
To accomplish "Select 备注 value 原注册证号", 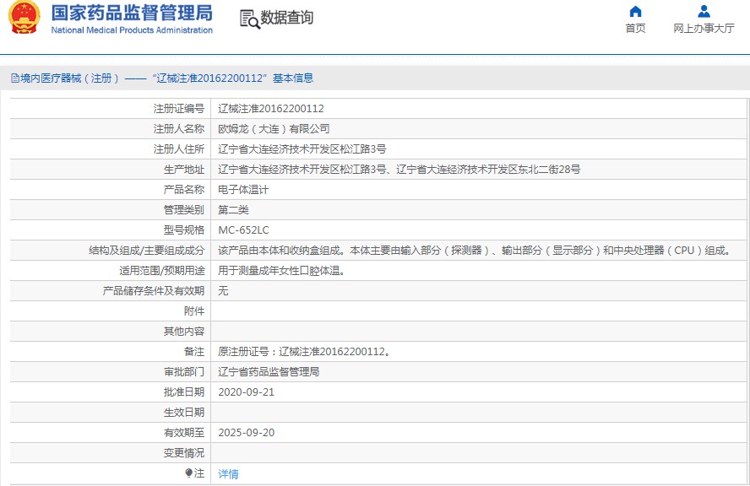I will (x=305, y=352).
